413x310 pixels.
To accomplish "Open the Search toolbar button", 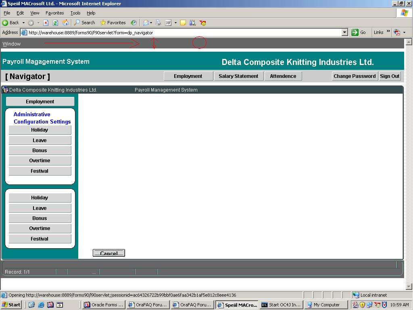I will tap(85, 23).
